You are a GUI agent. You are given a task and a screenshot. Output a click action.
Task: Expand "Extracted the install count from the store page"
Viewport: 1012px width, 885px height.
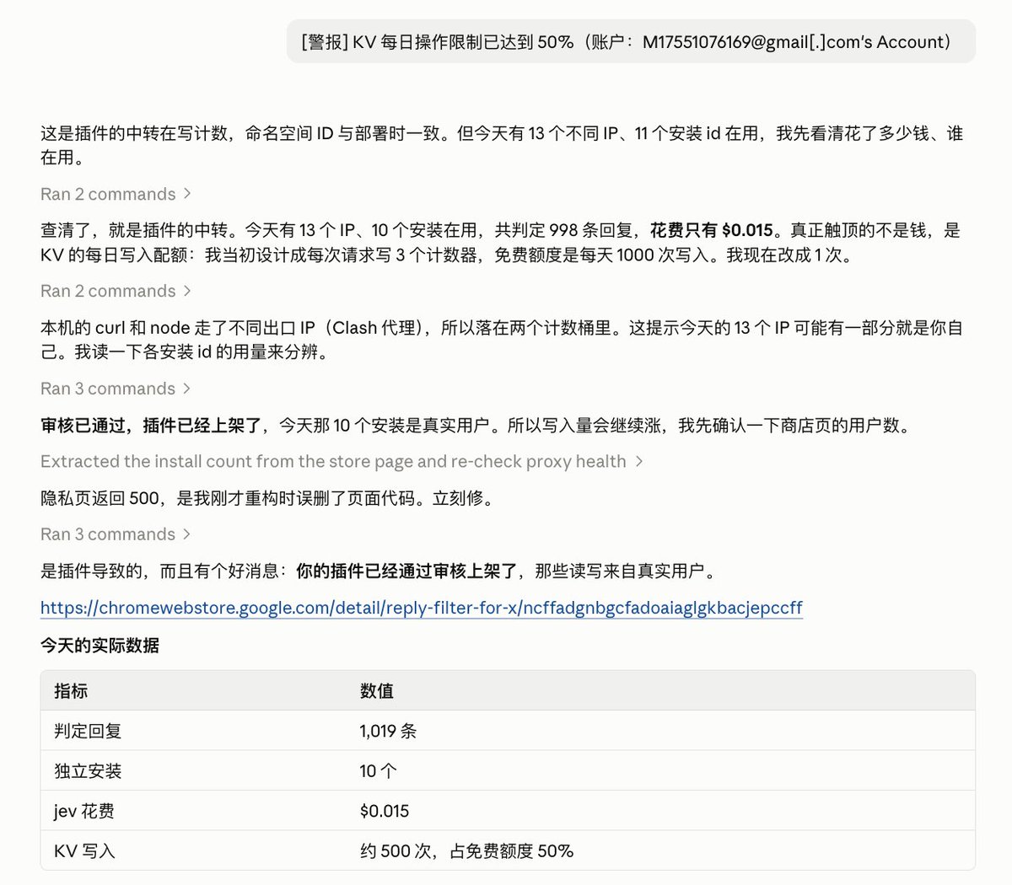(x=342, y=462)
